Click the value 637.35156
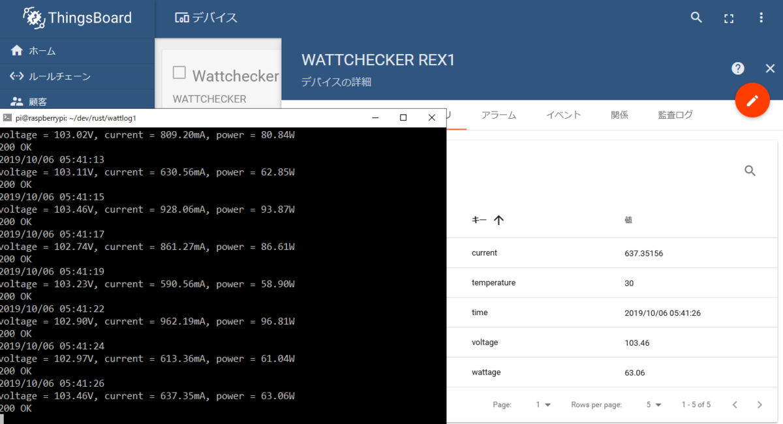The height and width of the screenshot is (424, 783). [644, 253]
